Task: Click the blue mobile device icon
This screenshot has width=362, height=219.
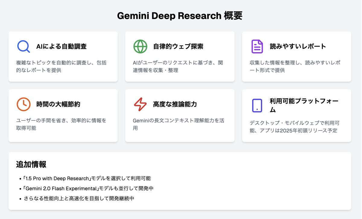Action: (x=257, y=105)
